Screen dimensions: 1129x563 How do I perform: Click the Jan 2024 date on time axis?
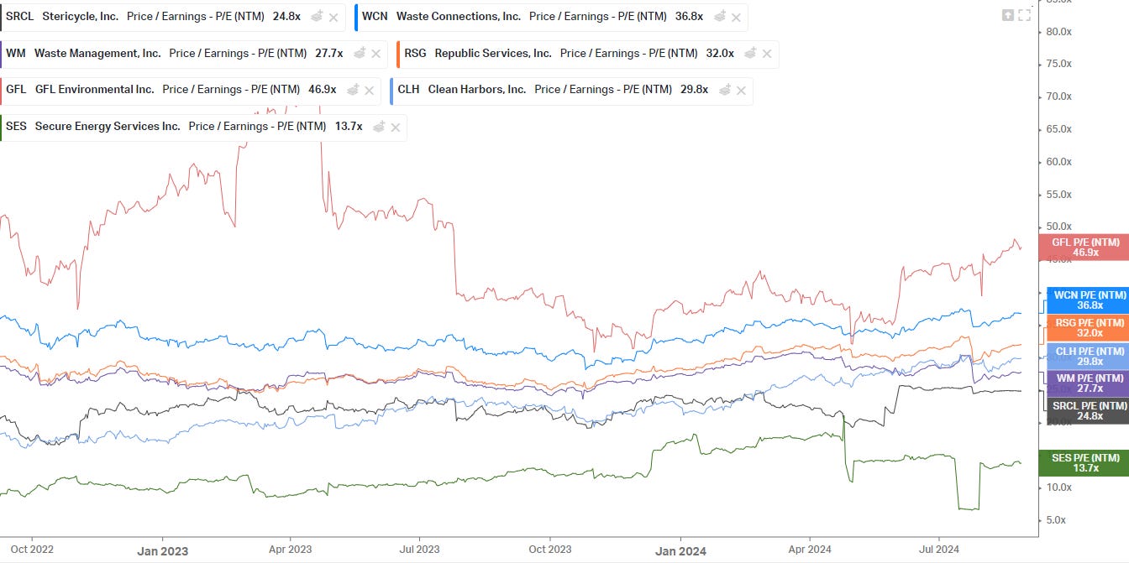(681, 551)
